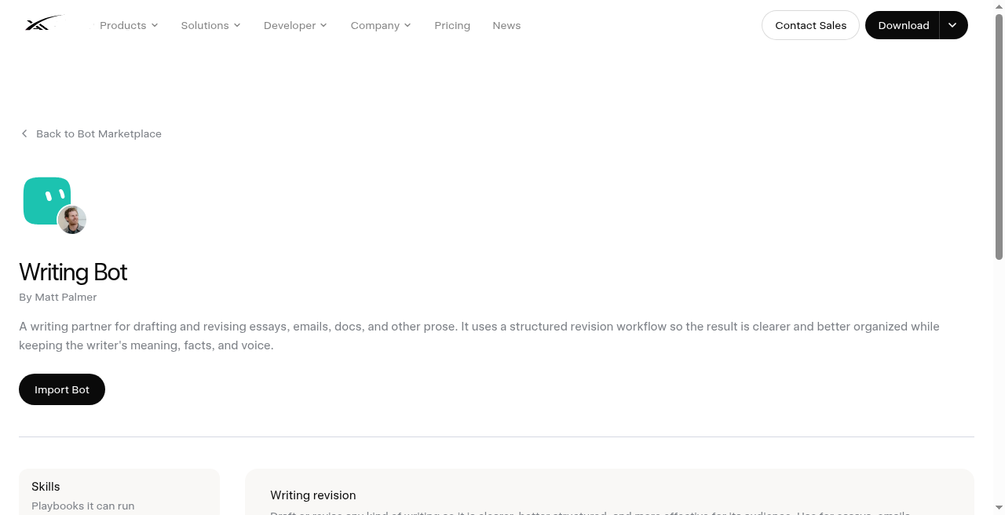
Task: Open the Products dropdown menu
Action: pos(129,25)
